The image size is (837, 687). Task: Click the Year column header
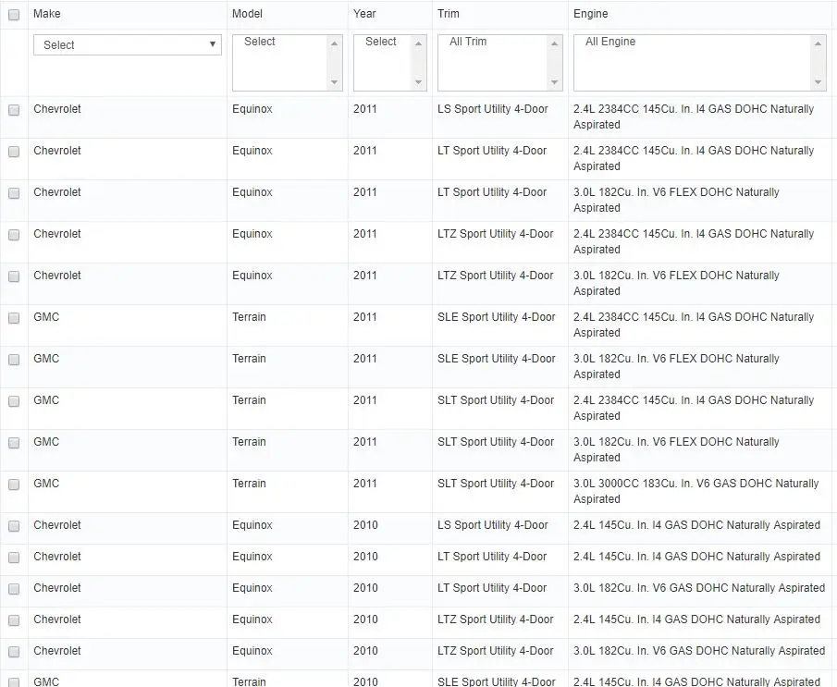point(364,14)
